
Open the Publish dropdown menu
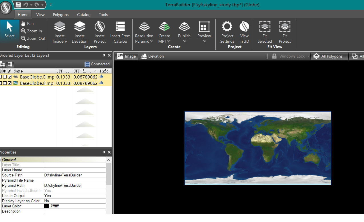(184, 41)
